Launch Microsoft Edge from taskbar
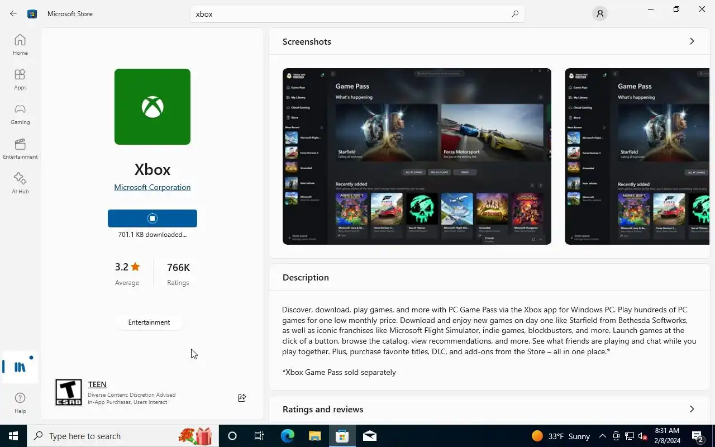This screenshot has width=715, height=447. [x=287, y=436]
